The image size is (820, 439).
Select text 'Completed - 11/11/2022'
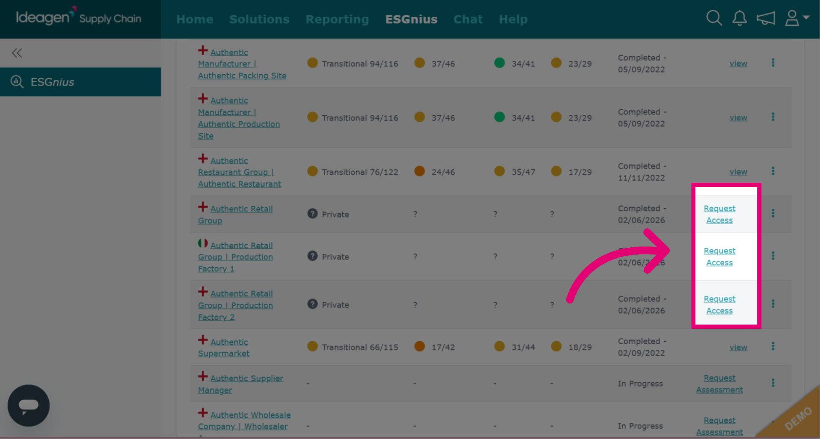click(642, 172)
